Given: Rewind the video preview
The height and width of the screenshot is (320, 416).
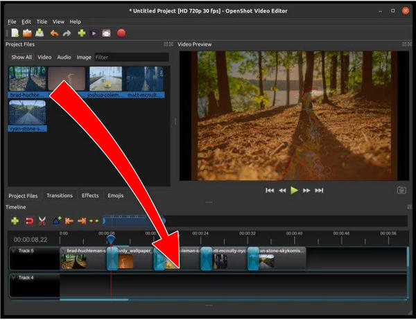Looking at the screenshot, I should coord(282,190).
